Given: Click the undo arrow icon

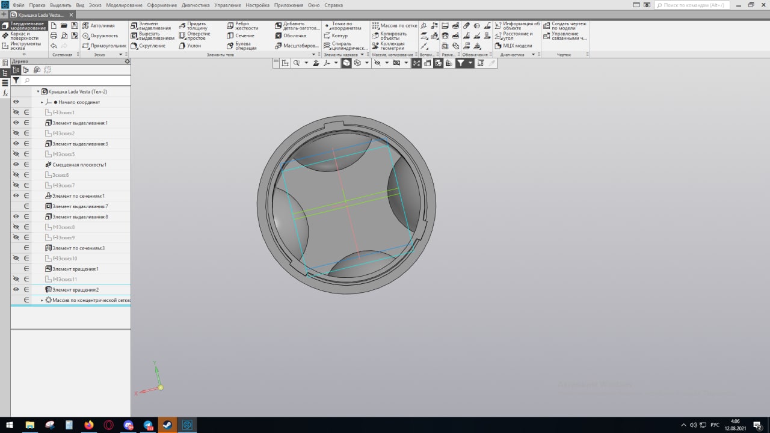Looking at the screenshot, I should (54, 46).
